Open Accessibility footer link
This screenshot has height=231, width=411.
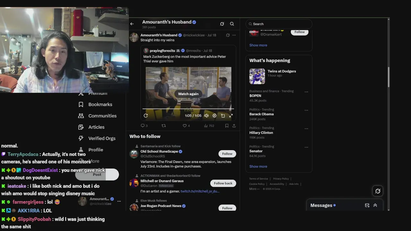[x=277, y=184]
